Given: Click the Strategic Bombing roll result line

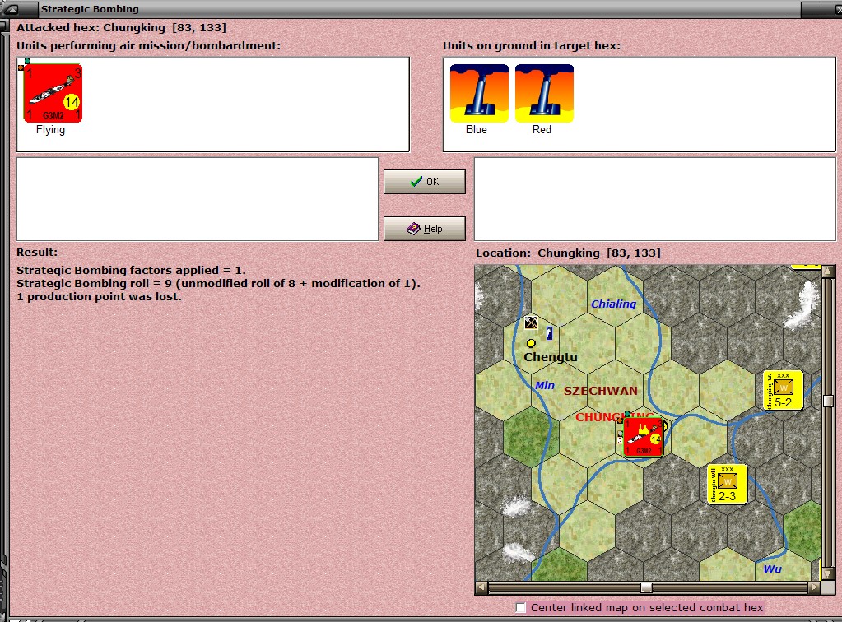Looking at the screenshot, I should 218,283.
